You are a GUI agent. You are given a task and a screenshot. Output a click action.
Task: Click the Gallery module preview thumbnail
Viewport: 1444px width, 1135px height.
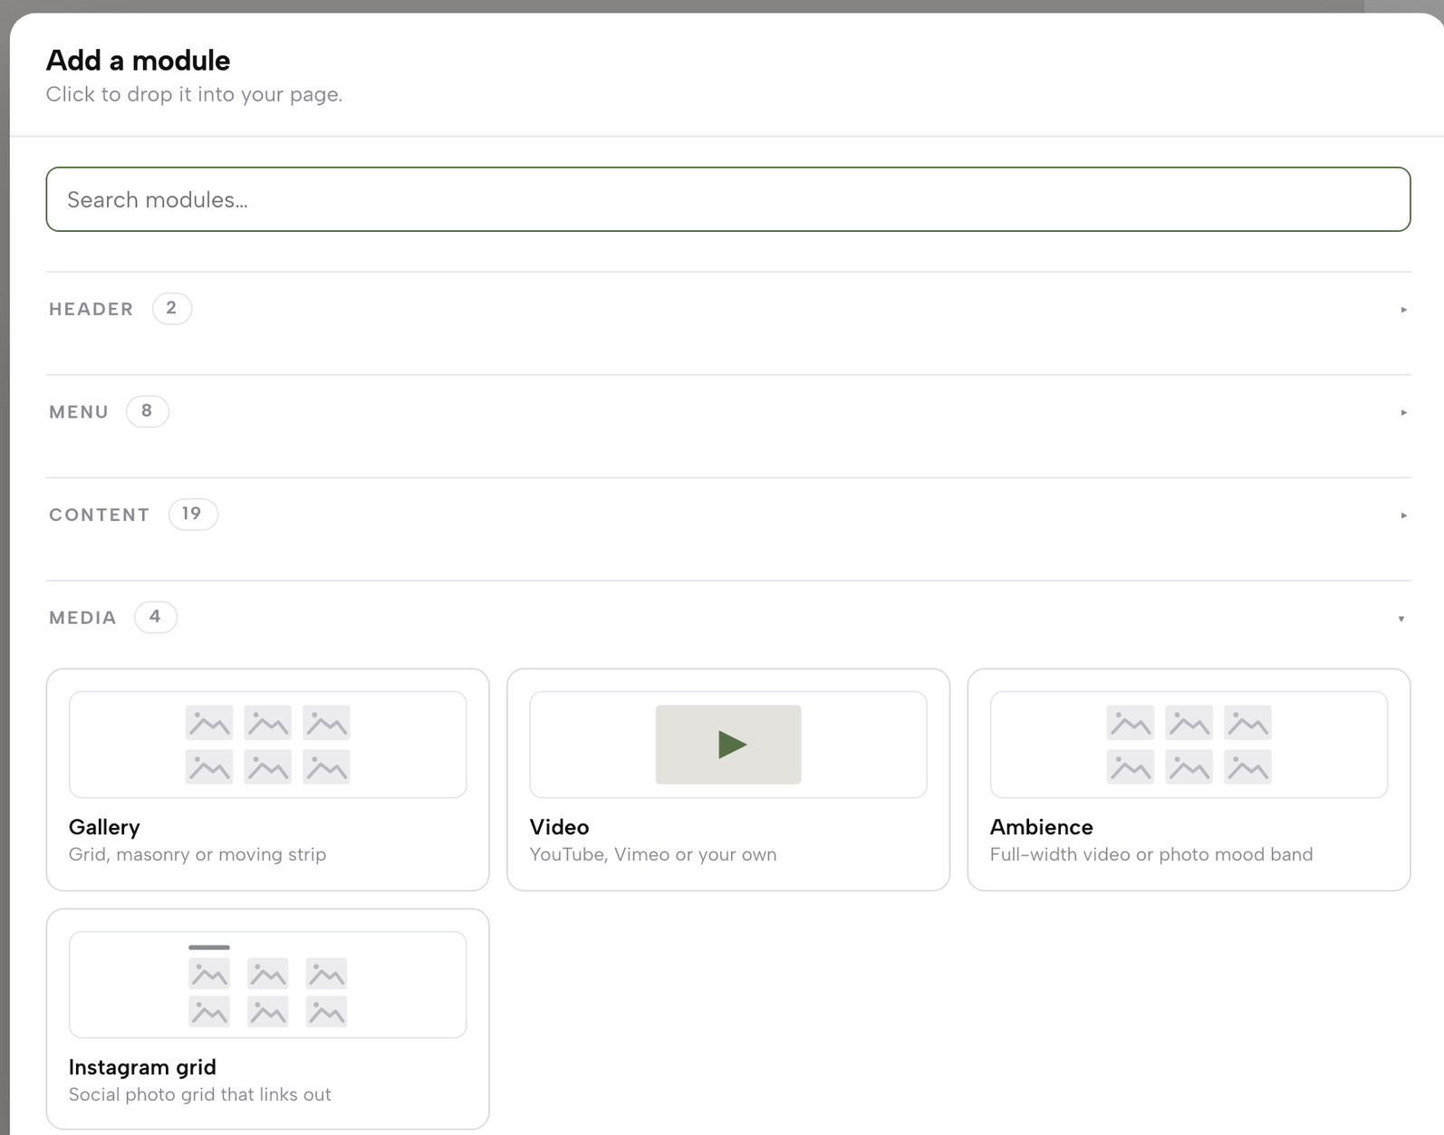click(x=267, y=745)
